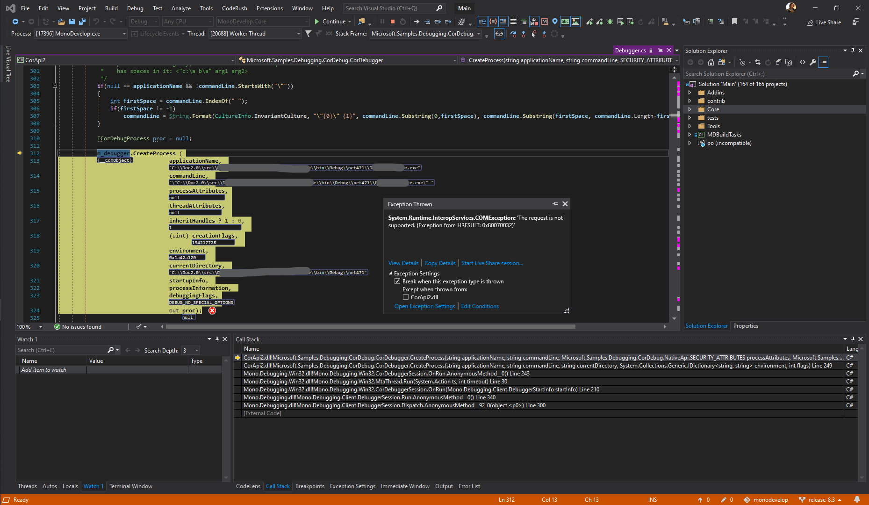869x505 pixels.
Task: Click the Step Over icon
Action: [437, 22]
